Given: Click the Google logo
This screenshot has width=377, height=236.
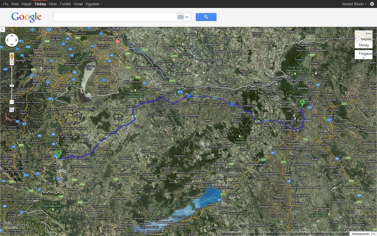Looking at the screenshot, I should pos(26,17).
